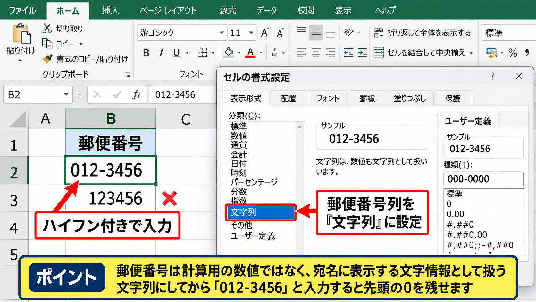536x302 pixels.
Task: Open the データ ribbon tab
Action: (x=266, y=10)
